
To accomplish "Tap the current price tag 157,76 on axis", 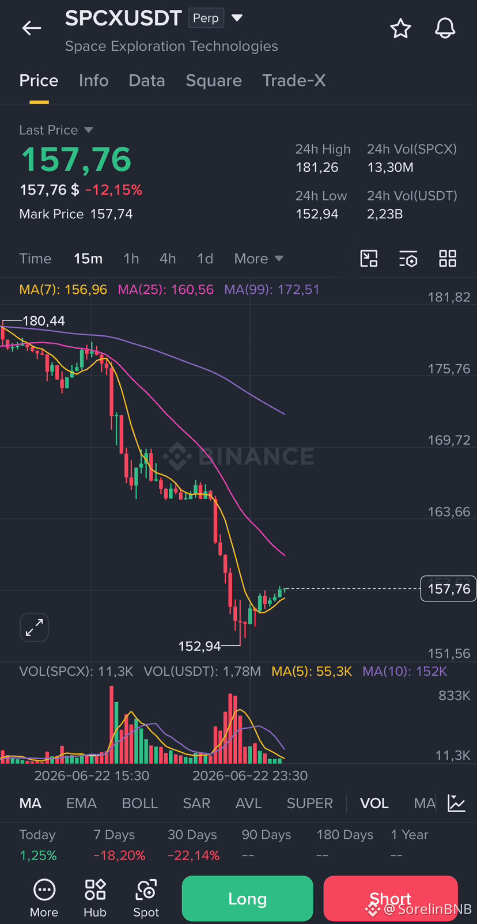I will (449, 589).
